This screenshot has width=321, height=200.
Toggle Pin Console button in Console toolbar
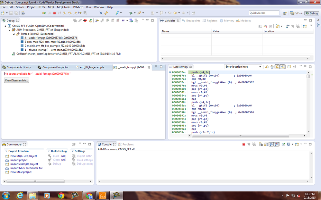pos(283,144)
